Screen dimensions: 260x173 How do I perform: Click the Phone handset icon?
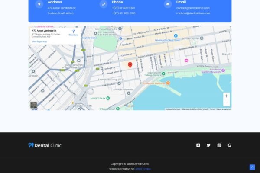(x=104, y=4)
